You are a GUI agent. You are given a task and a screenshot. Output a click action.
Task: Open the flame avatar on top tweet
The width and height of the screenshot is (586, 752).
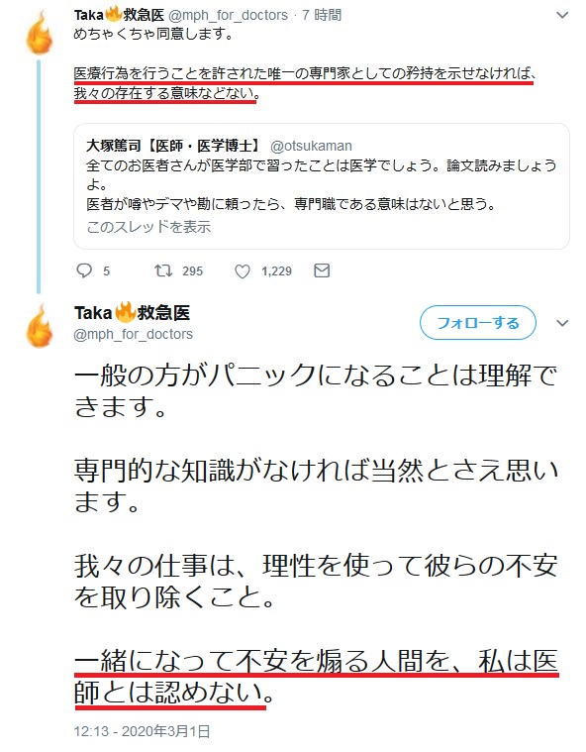tap(40, 33)
